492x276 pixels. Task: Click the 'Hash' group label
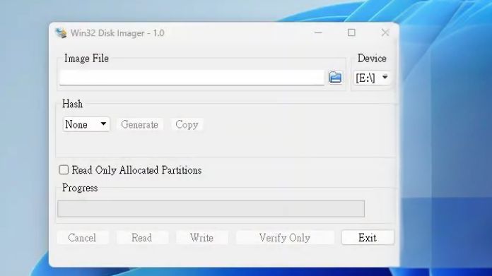[x=73, y=104]
